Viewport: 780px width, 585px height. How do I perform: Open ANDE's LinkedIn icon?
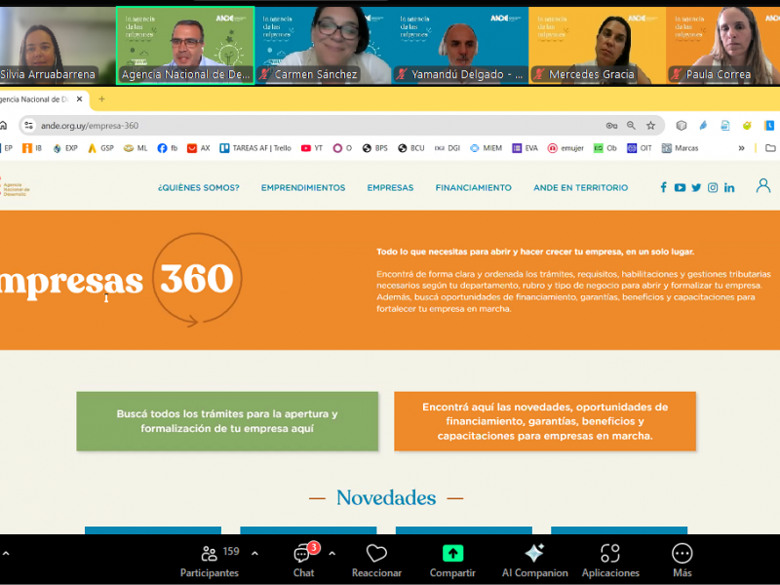tap(729, 187)
